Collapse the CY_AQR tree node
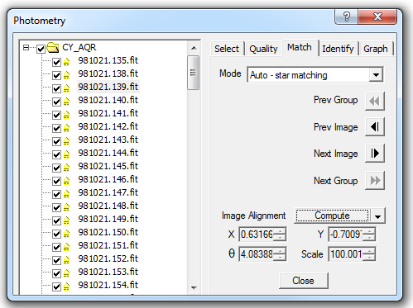This screenshot has width=413, height=308. coord(26,48)
